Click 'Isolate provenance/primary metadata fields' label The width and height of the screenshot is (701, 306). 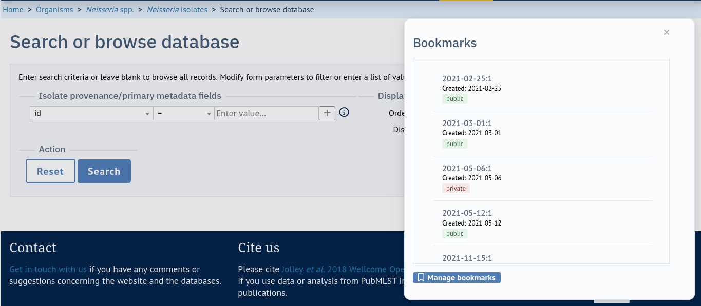(x=130, y=96)
